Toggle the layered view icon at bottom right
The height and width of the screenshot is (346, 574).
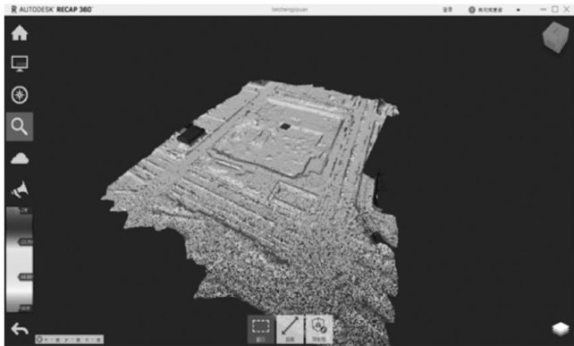click(x=561, y=328)
